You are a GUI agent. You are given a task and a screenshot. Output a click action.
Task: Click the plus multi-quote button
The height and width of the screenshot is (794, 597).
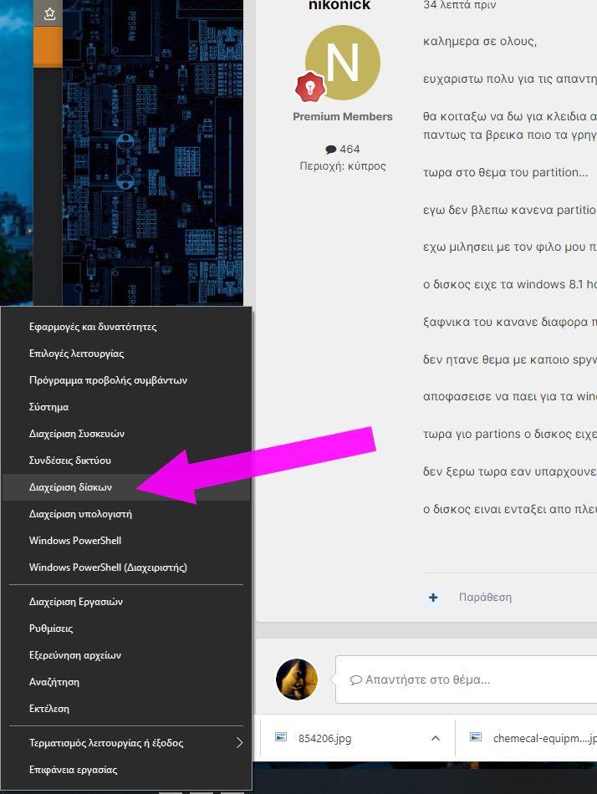point(433,598)
